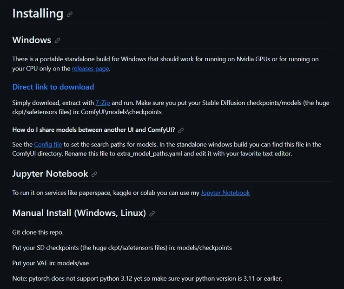Click the 'Git clone this repo.' line

point(38,231)
